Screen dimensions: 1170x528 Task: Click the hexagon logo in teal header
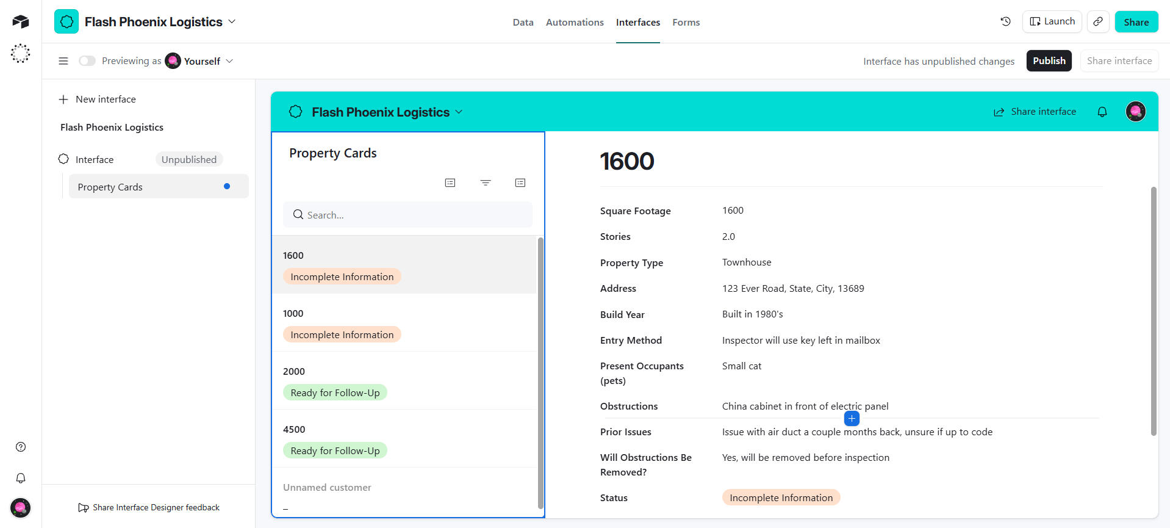(x=296, y=112)
